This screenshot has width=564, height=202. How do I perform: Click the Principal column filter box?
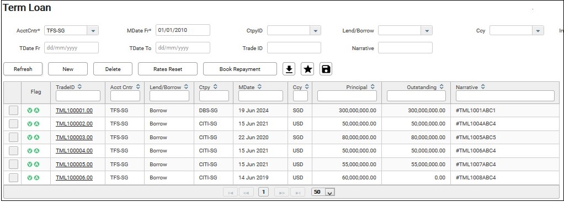(x=347, y=96)
